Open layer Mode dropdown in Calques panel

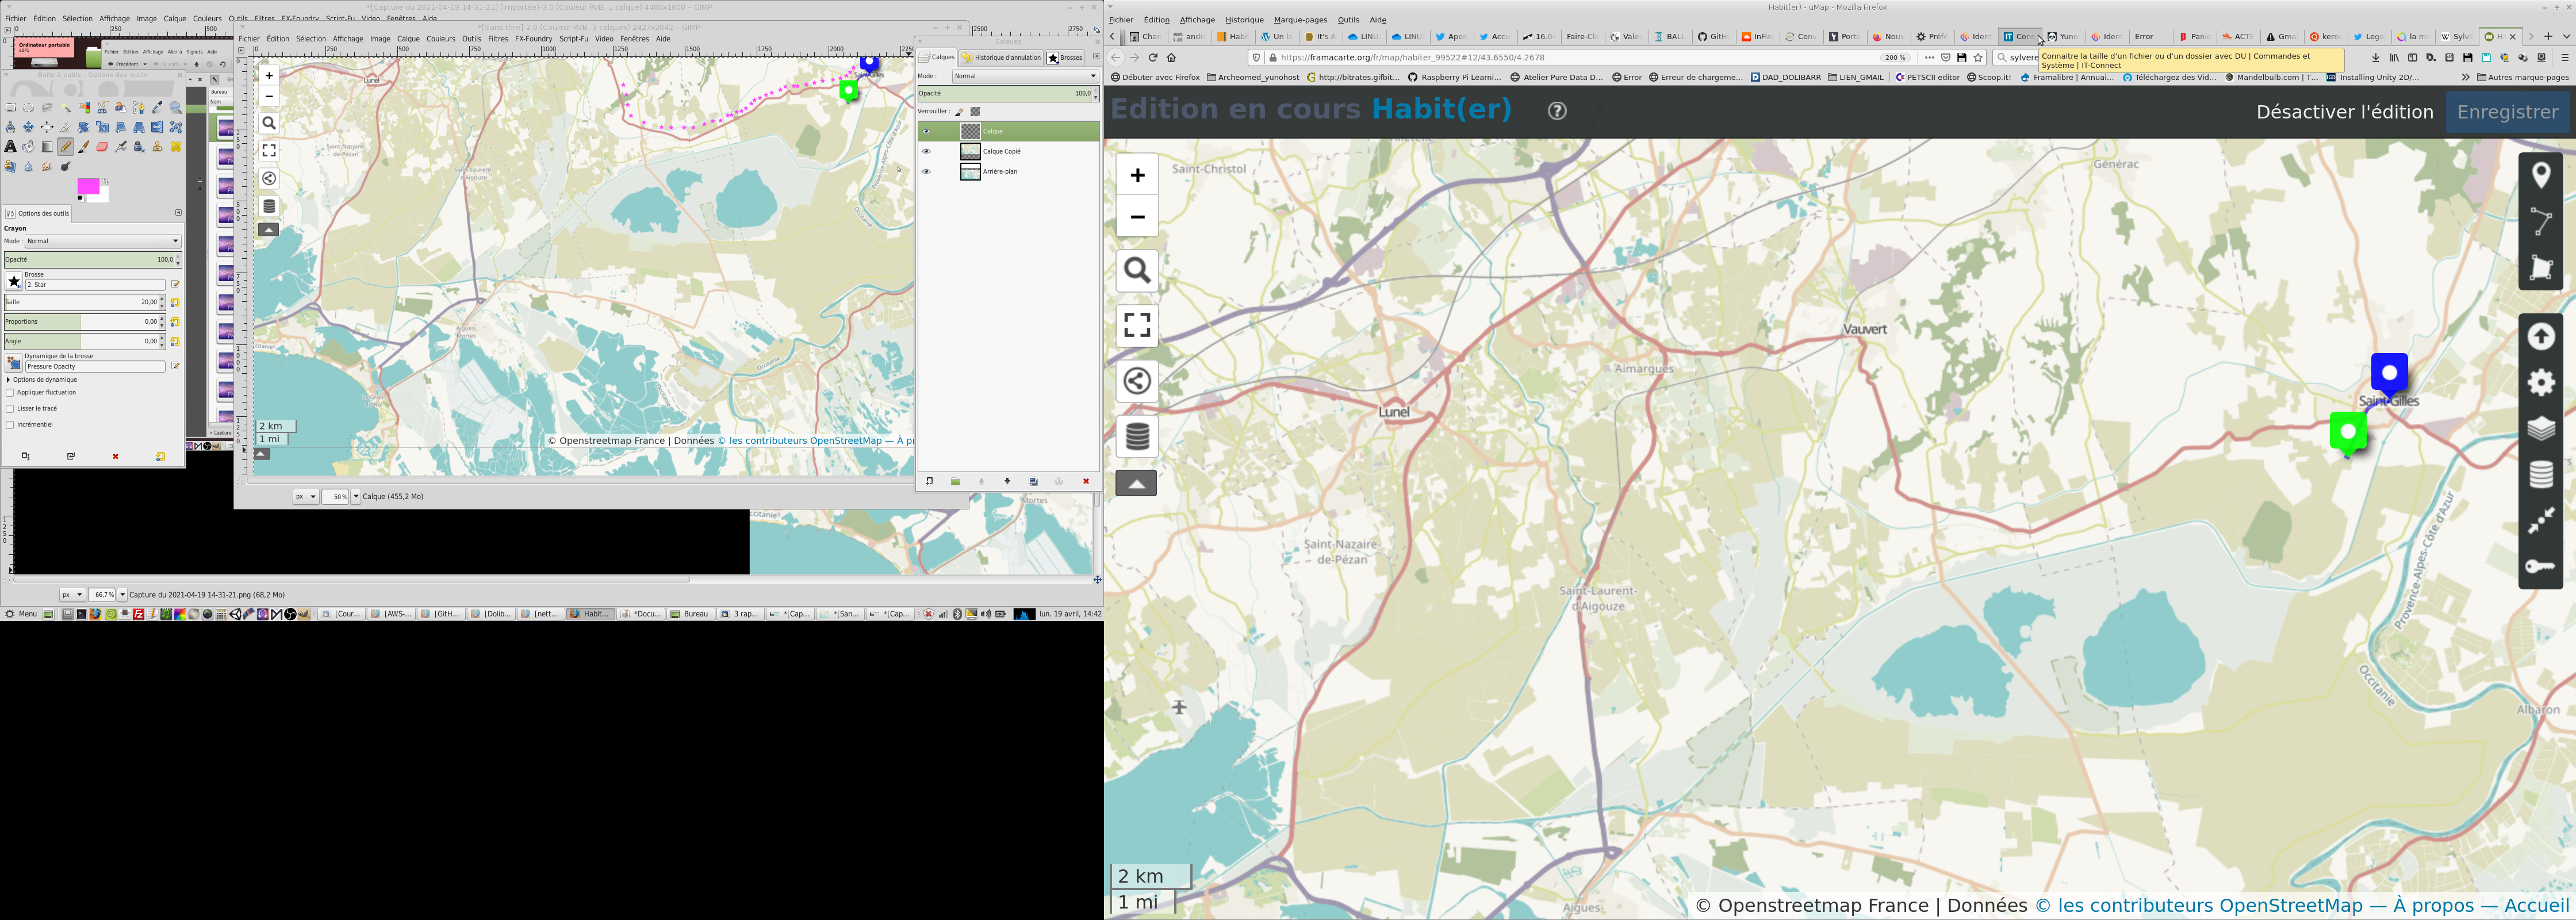click(x=1024, y=76)
